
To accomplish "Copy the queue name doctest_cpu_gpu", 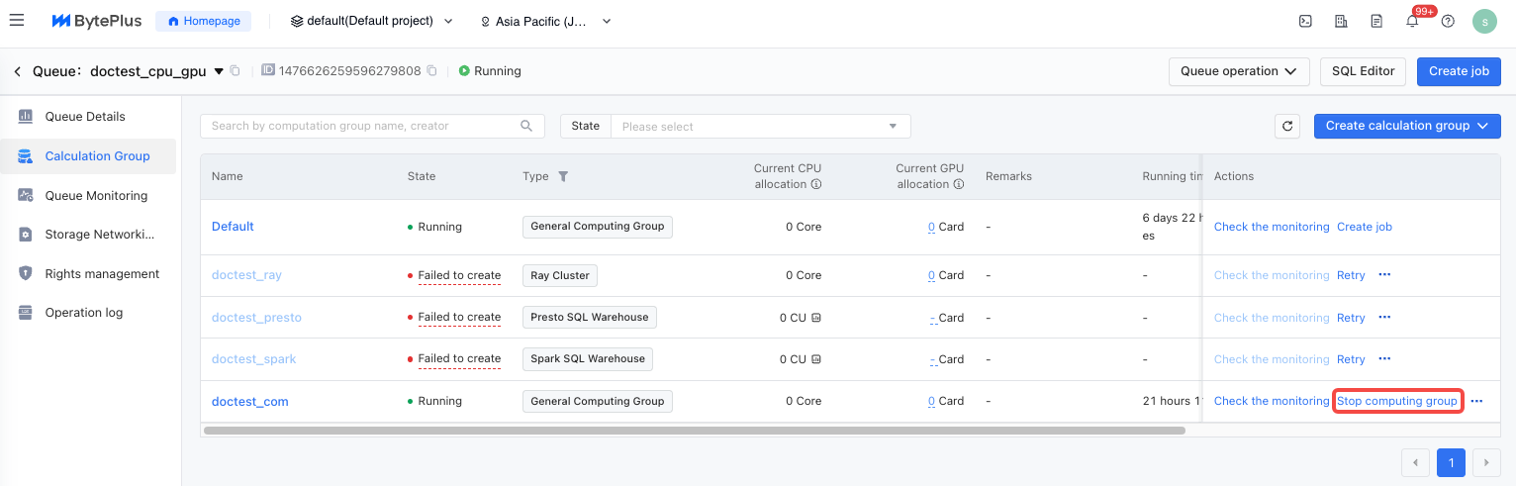I will pyautogui.click(x=235, y=71).
